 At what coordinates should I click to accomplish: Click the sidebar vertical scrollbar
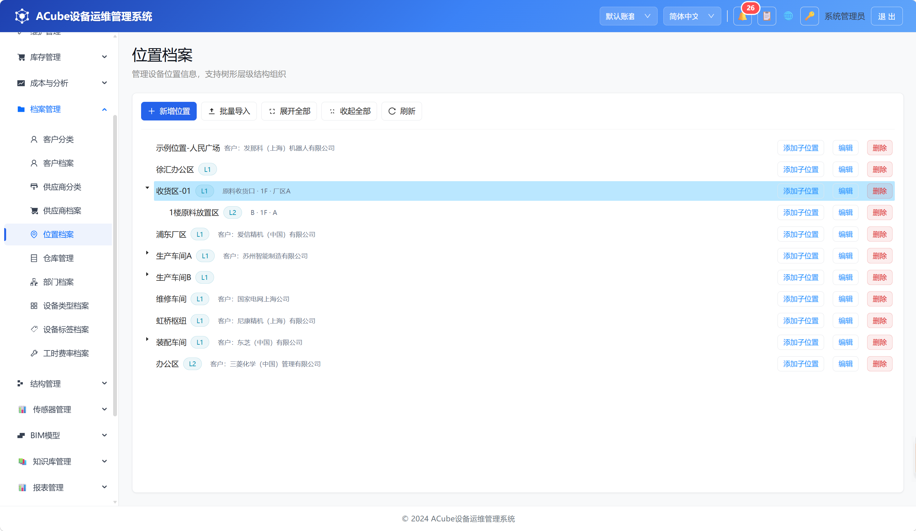coord(115,265)
